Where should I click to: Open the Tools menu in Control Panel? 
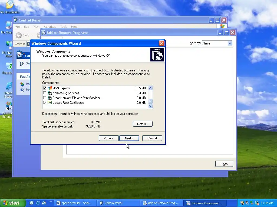coord(63,27)
